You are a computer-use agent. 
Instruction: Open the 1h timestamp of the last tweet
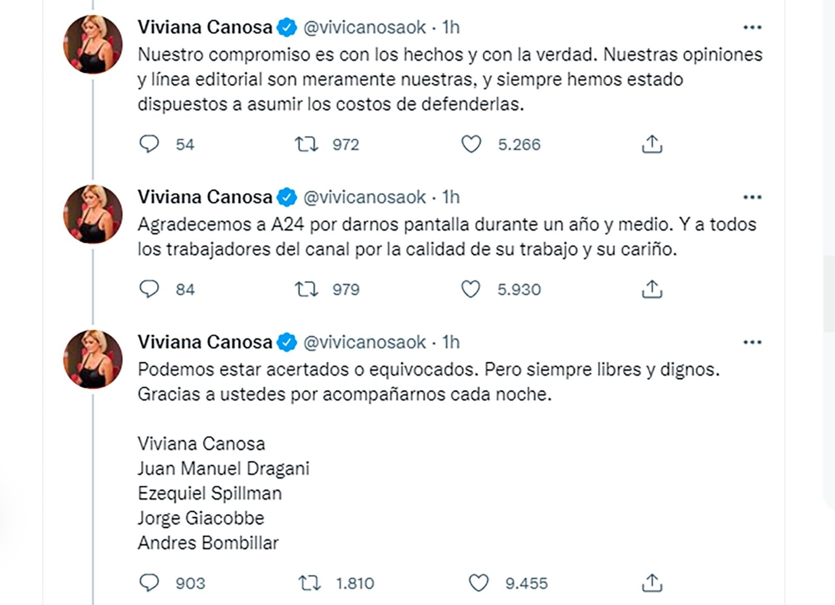pos(451,342)
